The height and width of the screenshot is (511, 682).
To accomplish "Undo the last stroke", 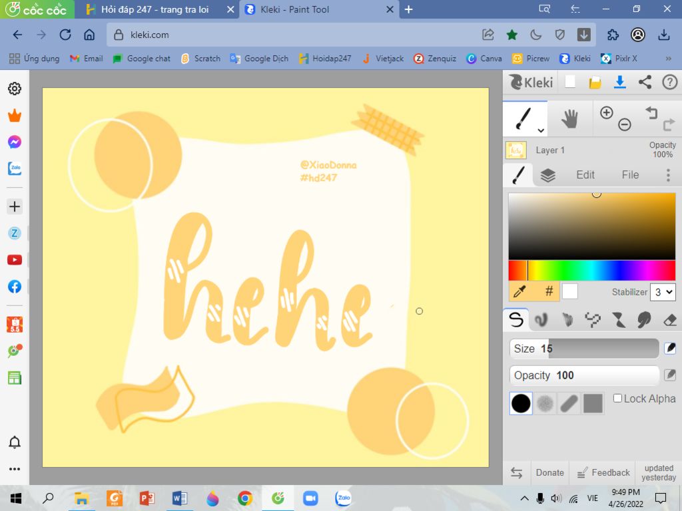I will pyautogui.click(x=651, y=113).
